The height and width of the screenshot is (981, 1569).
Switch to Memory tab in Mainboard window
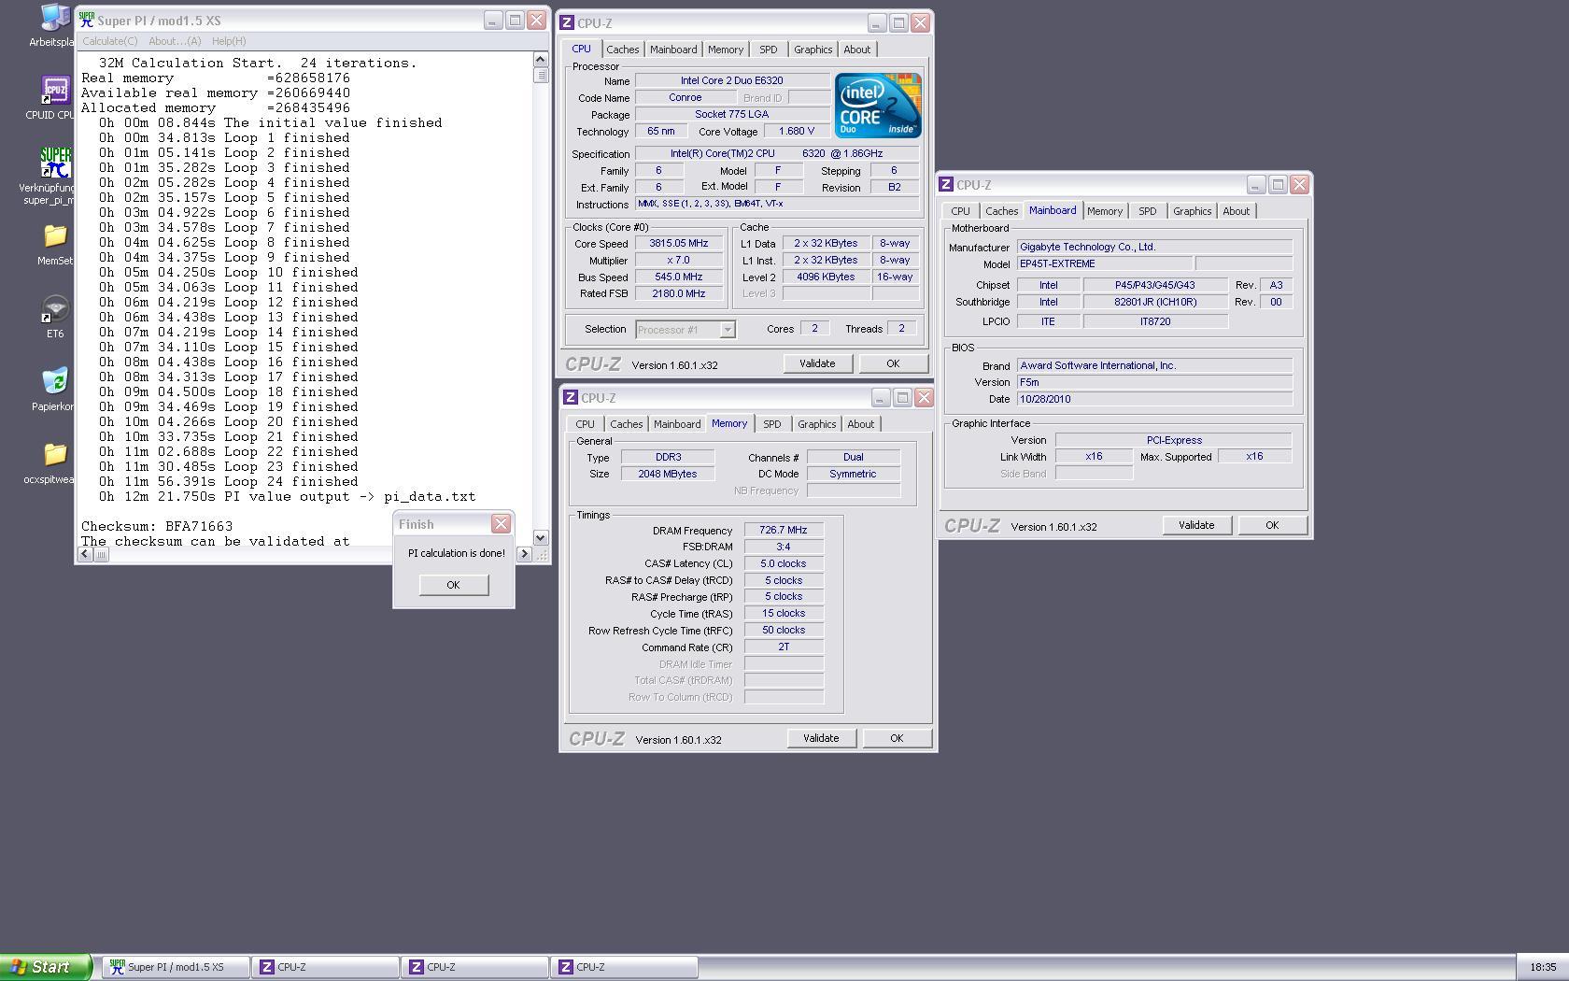[1105, 211]
